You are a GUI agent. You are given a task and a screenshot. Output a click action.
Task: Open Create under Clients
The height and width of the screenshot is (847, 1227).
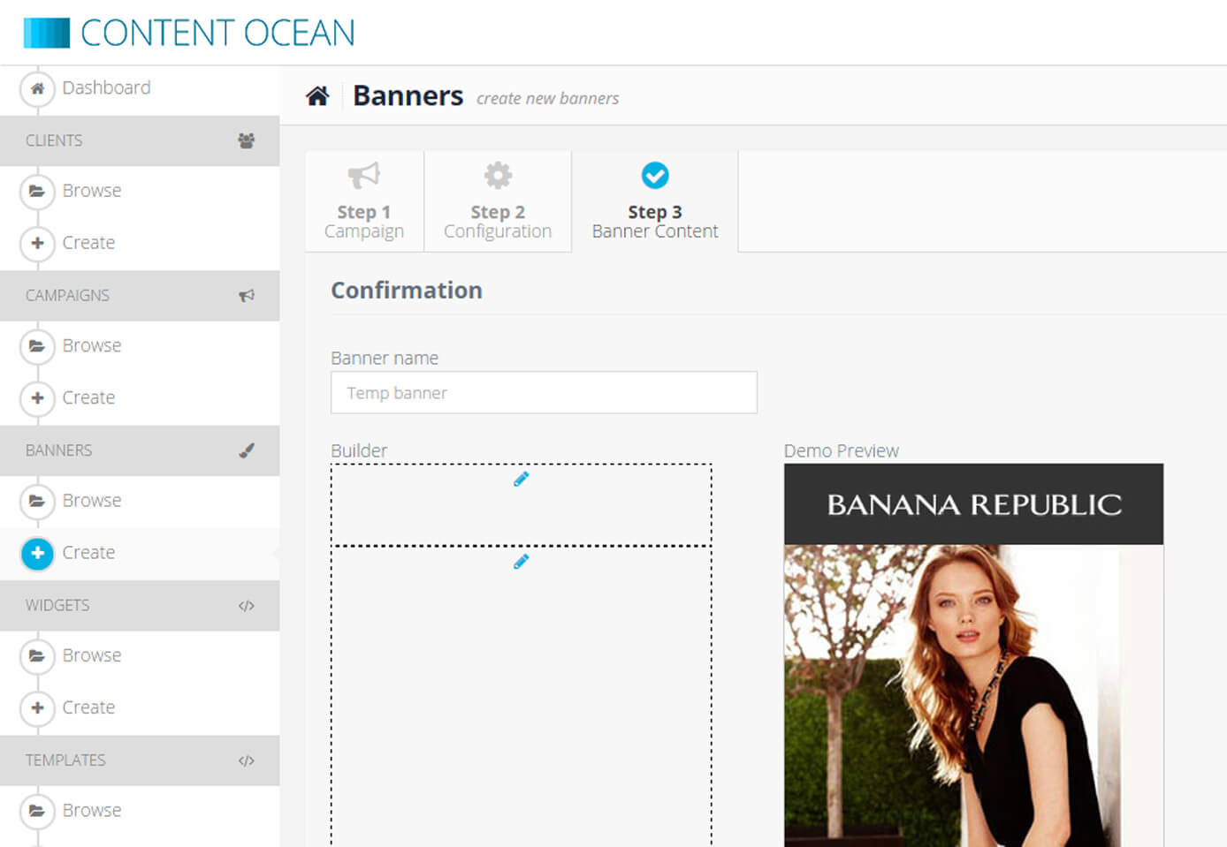88,242
